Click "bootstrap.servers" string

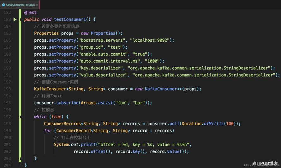click(x=102, y=40)
